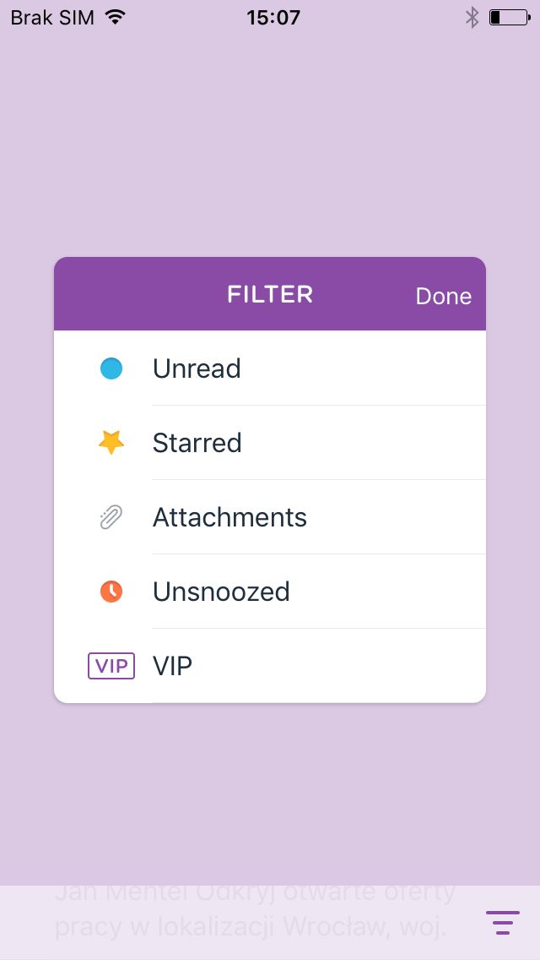Select the VIP text label
This screenshot has height=960, width=540.
point(172,666)
